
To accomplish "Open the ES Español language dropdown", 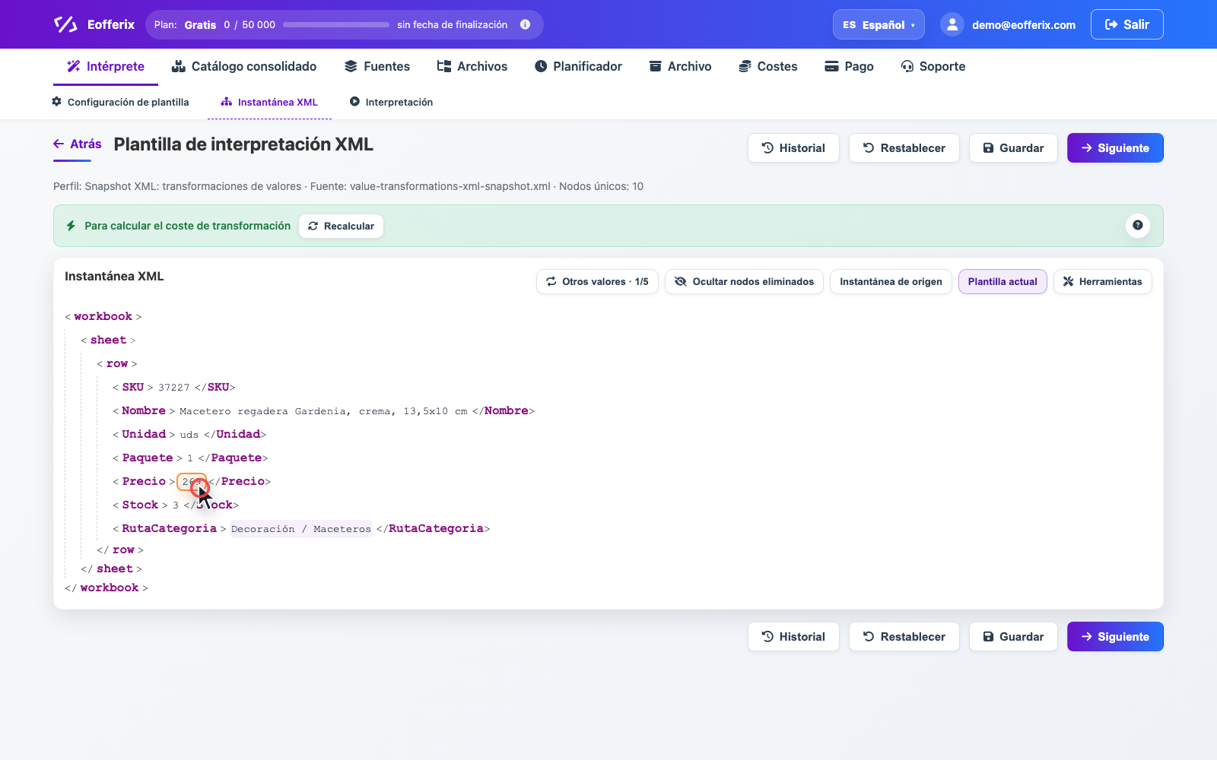I will pyautogui.click(x=879, y=24).
